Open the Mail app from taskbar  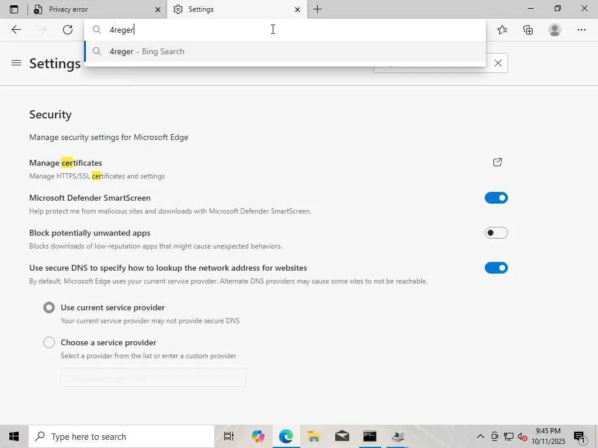coord(342,436)
